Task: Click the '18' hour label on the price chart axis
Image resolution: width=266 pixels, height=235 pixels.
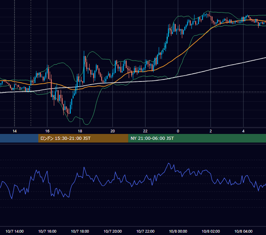Action: [80, 131]
